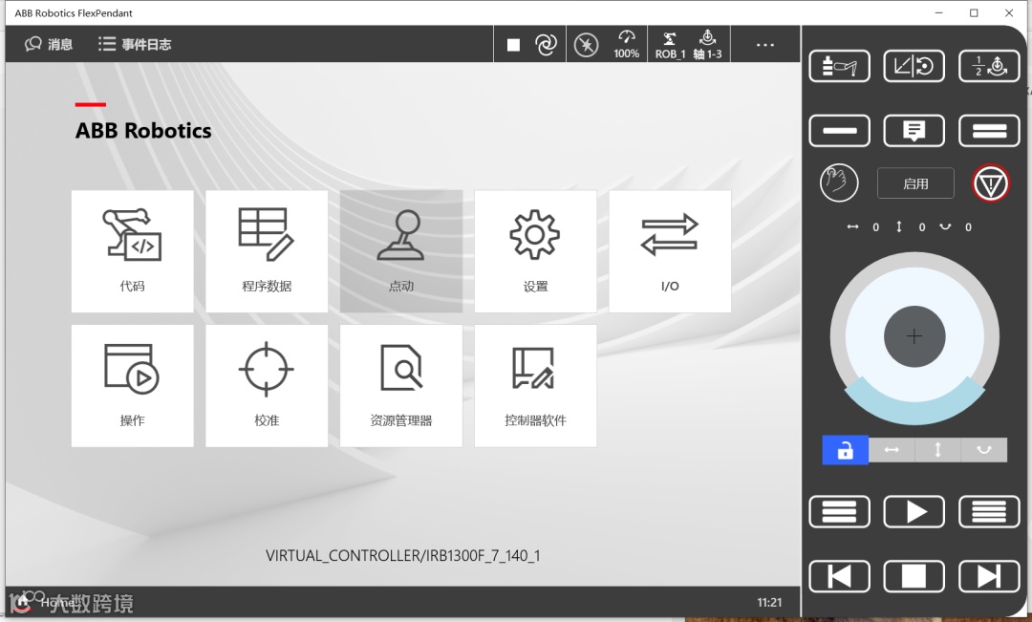Toggle horizontal joystick direction lock
Viewport: 1032px width, 622px height.
892,450
